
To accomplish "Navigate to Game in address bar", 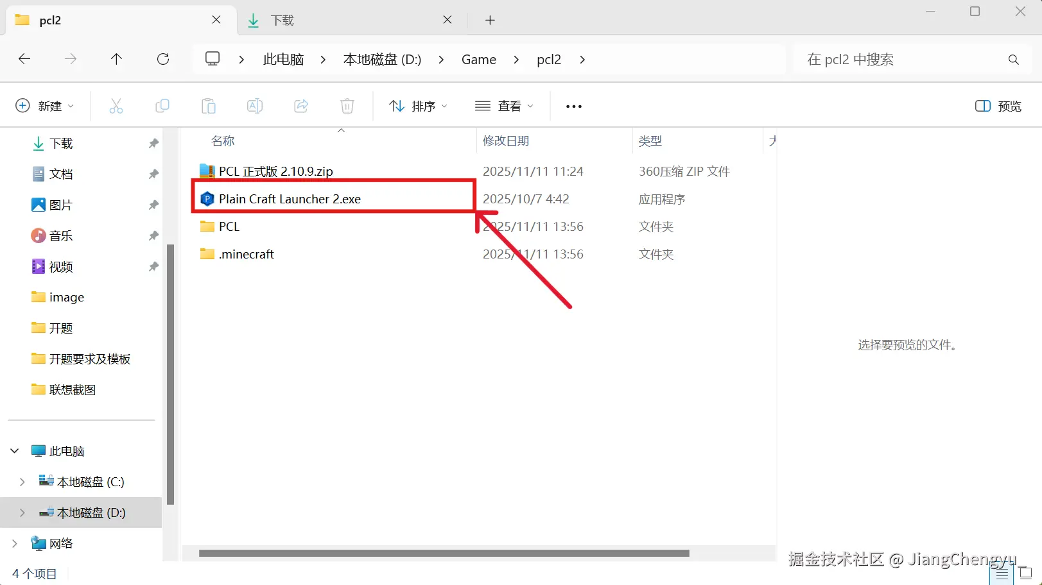I will tap(479, 60).
